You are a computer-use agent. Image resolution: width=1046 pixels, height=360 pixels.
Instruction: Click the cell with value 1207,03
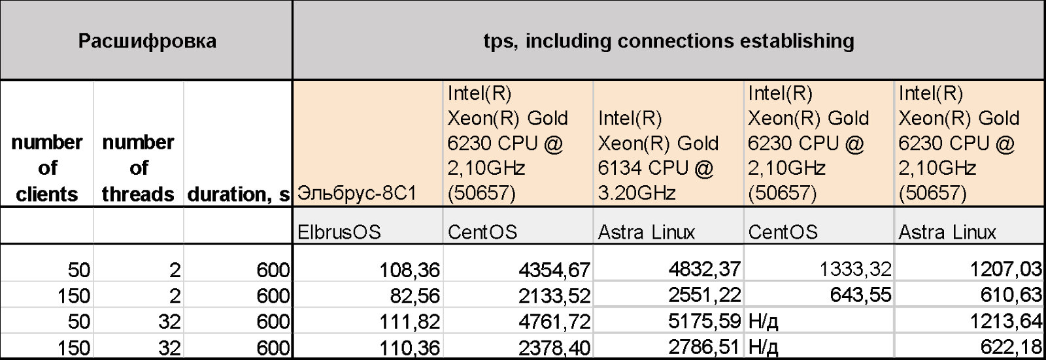click(x=970, y=269)
